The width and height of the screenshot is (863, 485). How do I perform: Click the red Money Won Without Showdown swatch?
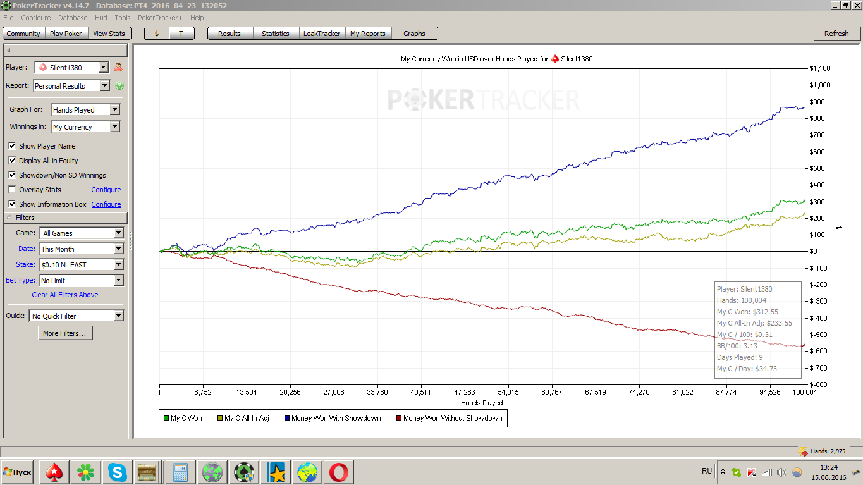click(x=399, y=418)
